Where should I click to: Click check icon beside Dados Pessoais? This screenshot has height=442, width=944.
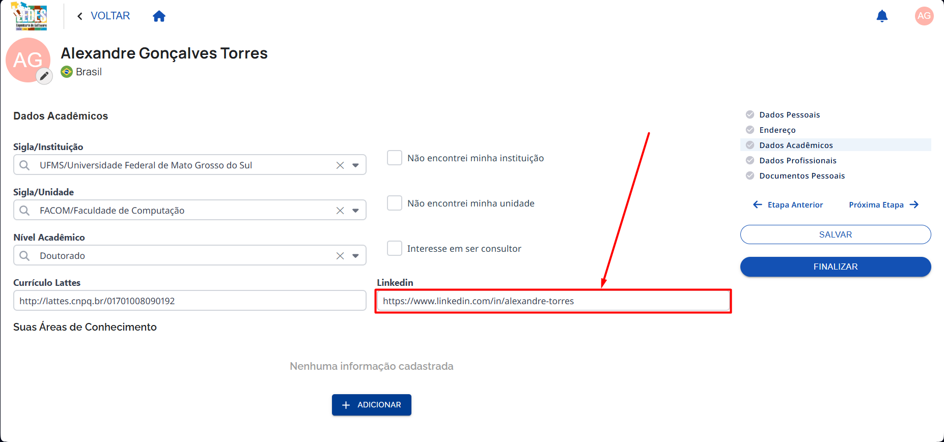(750, 114)
